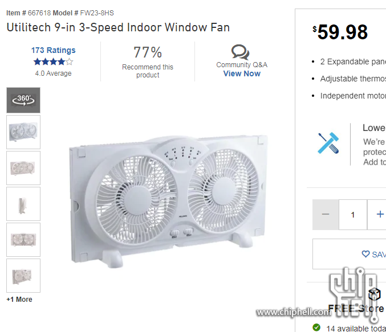Image resolution: width=386 pixels, height=332 pixels.
Task: Click the hammer and screwdriver protection icon
Action: 328,143
